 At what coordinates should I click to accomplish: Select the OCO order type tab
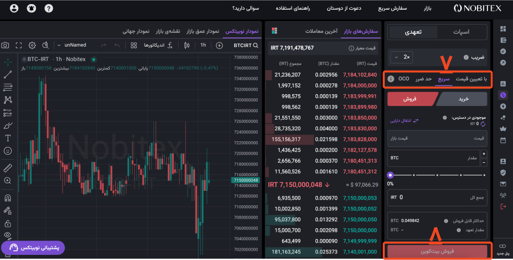(404, 79)
